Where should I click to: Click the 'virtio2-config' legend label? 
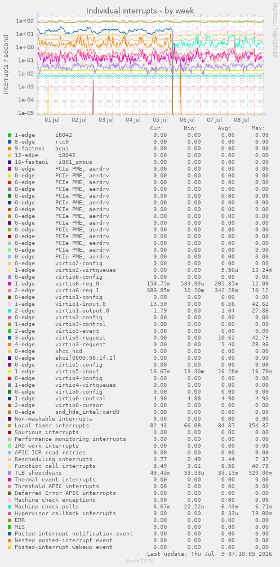(79, 264)
